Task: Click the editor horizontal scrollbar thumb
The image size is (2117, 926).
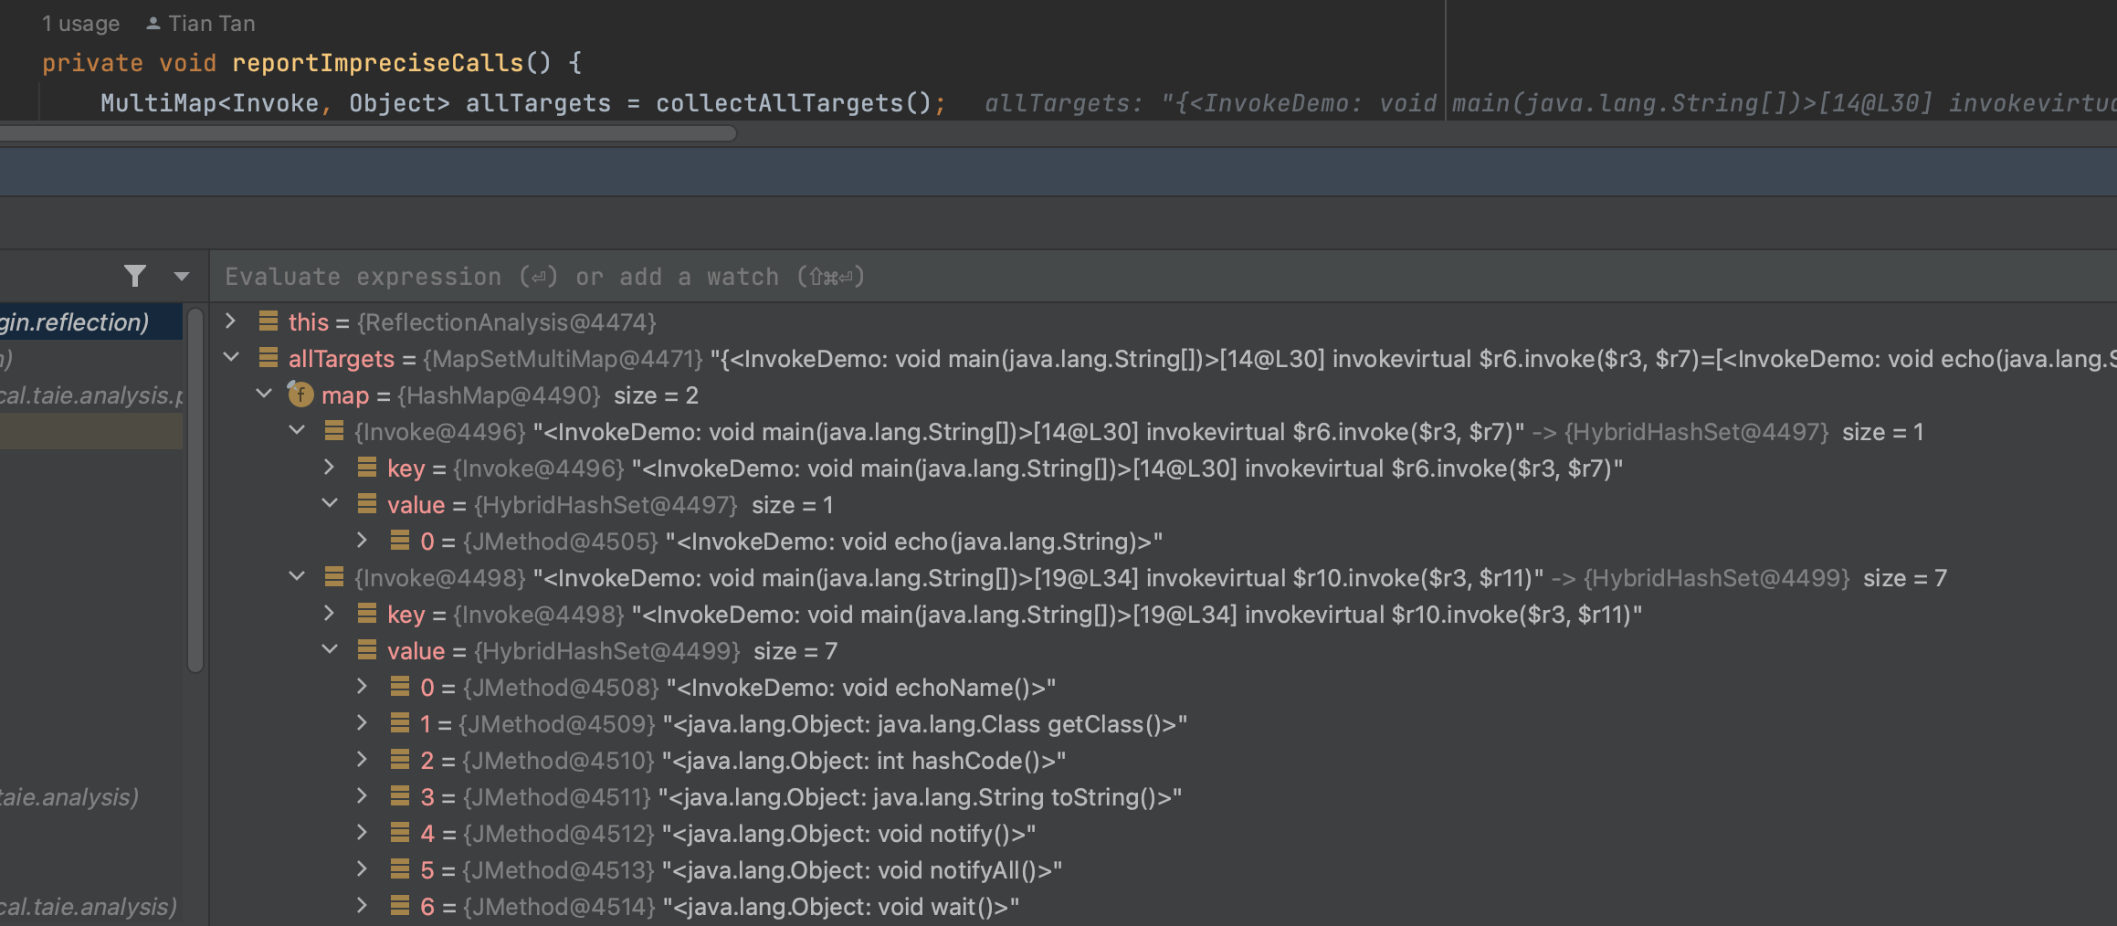Action: pyautogui.click(x=367, y=133)
